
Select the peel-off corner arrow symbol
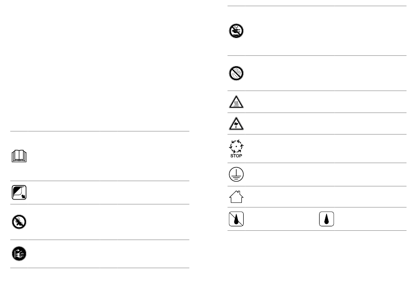(x=19, y=192)
